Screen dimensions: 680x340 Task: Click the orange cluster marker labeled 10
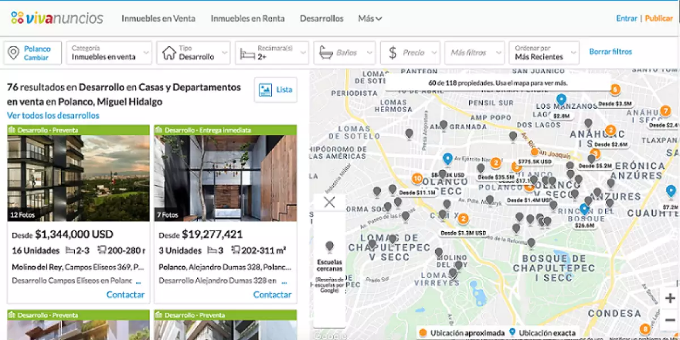pos(417,179)
